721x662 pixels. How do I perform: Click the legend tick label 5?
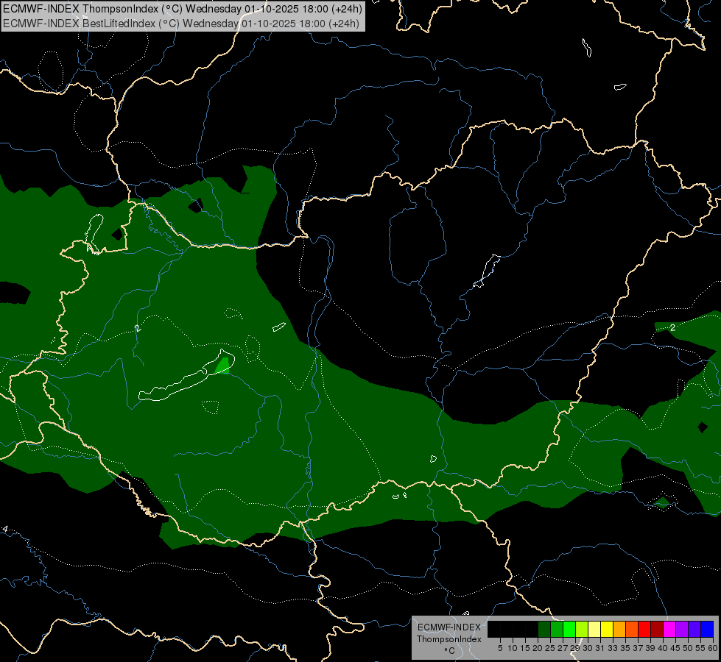pos(500,648)
